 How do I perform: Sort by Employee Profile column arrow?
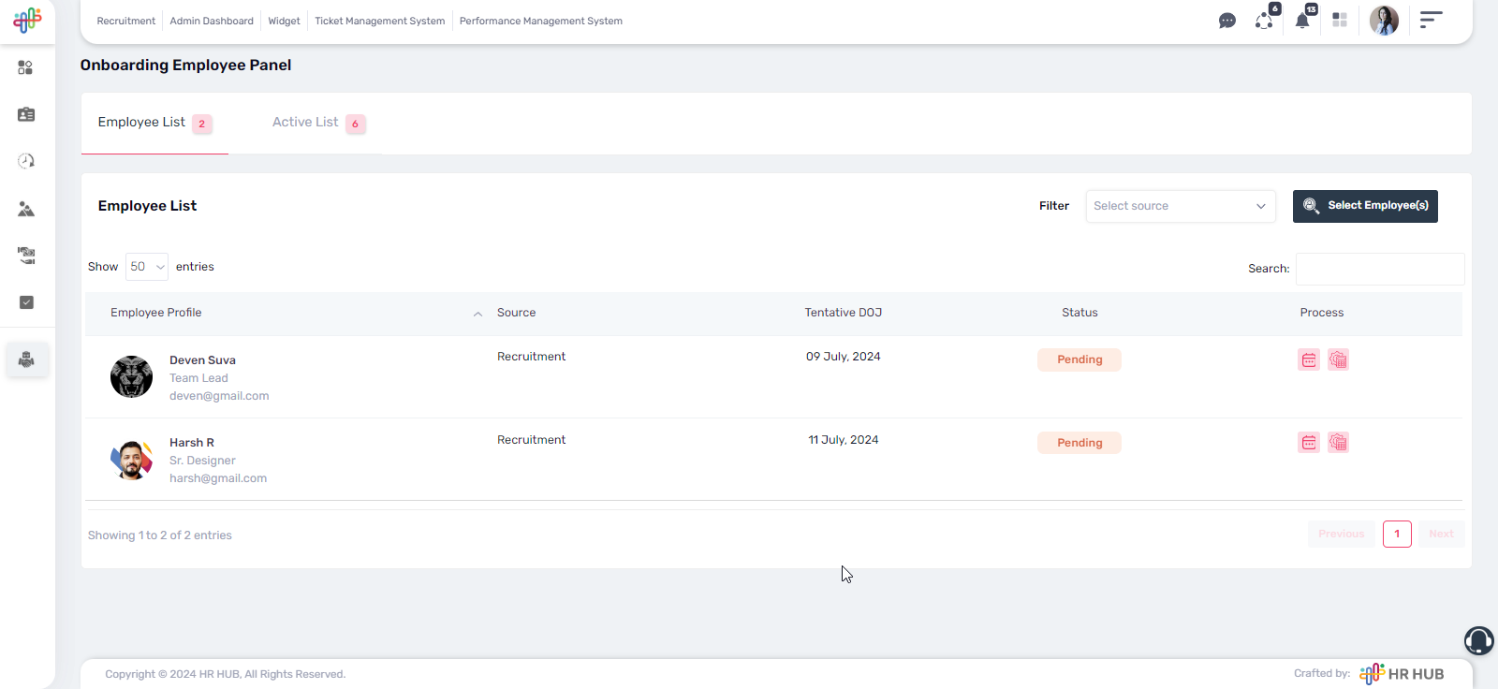pyautogui.click(x=477, y=314)
